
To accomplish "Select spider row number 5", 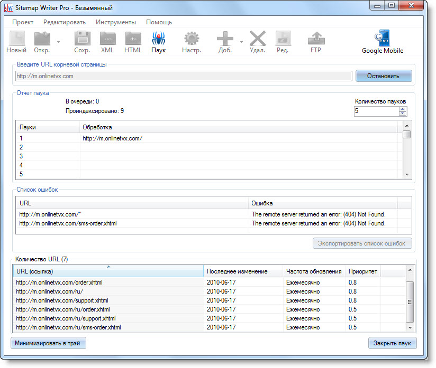I will 208,174.
